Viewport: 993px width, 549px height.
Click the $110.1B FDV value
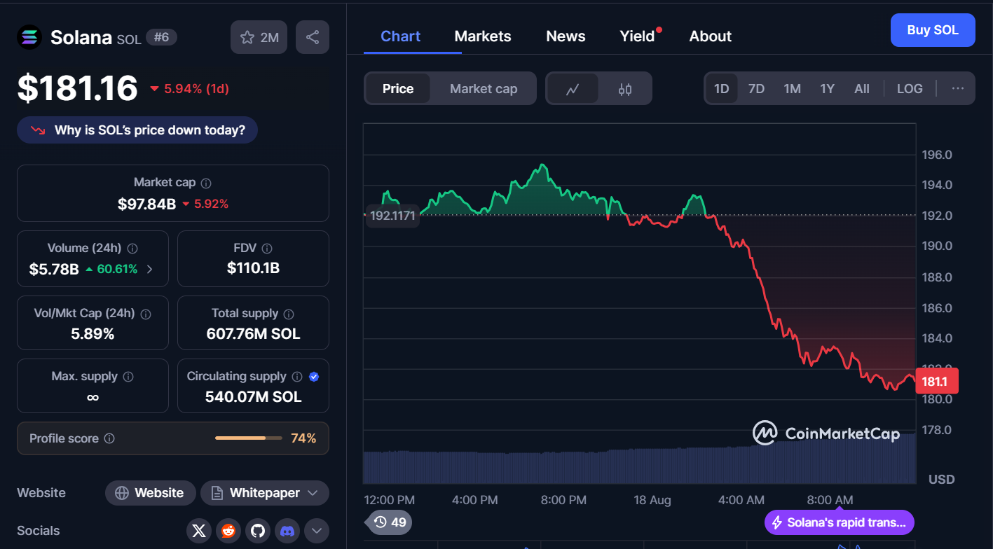(x=253, y=268)
